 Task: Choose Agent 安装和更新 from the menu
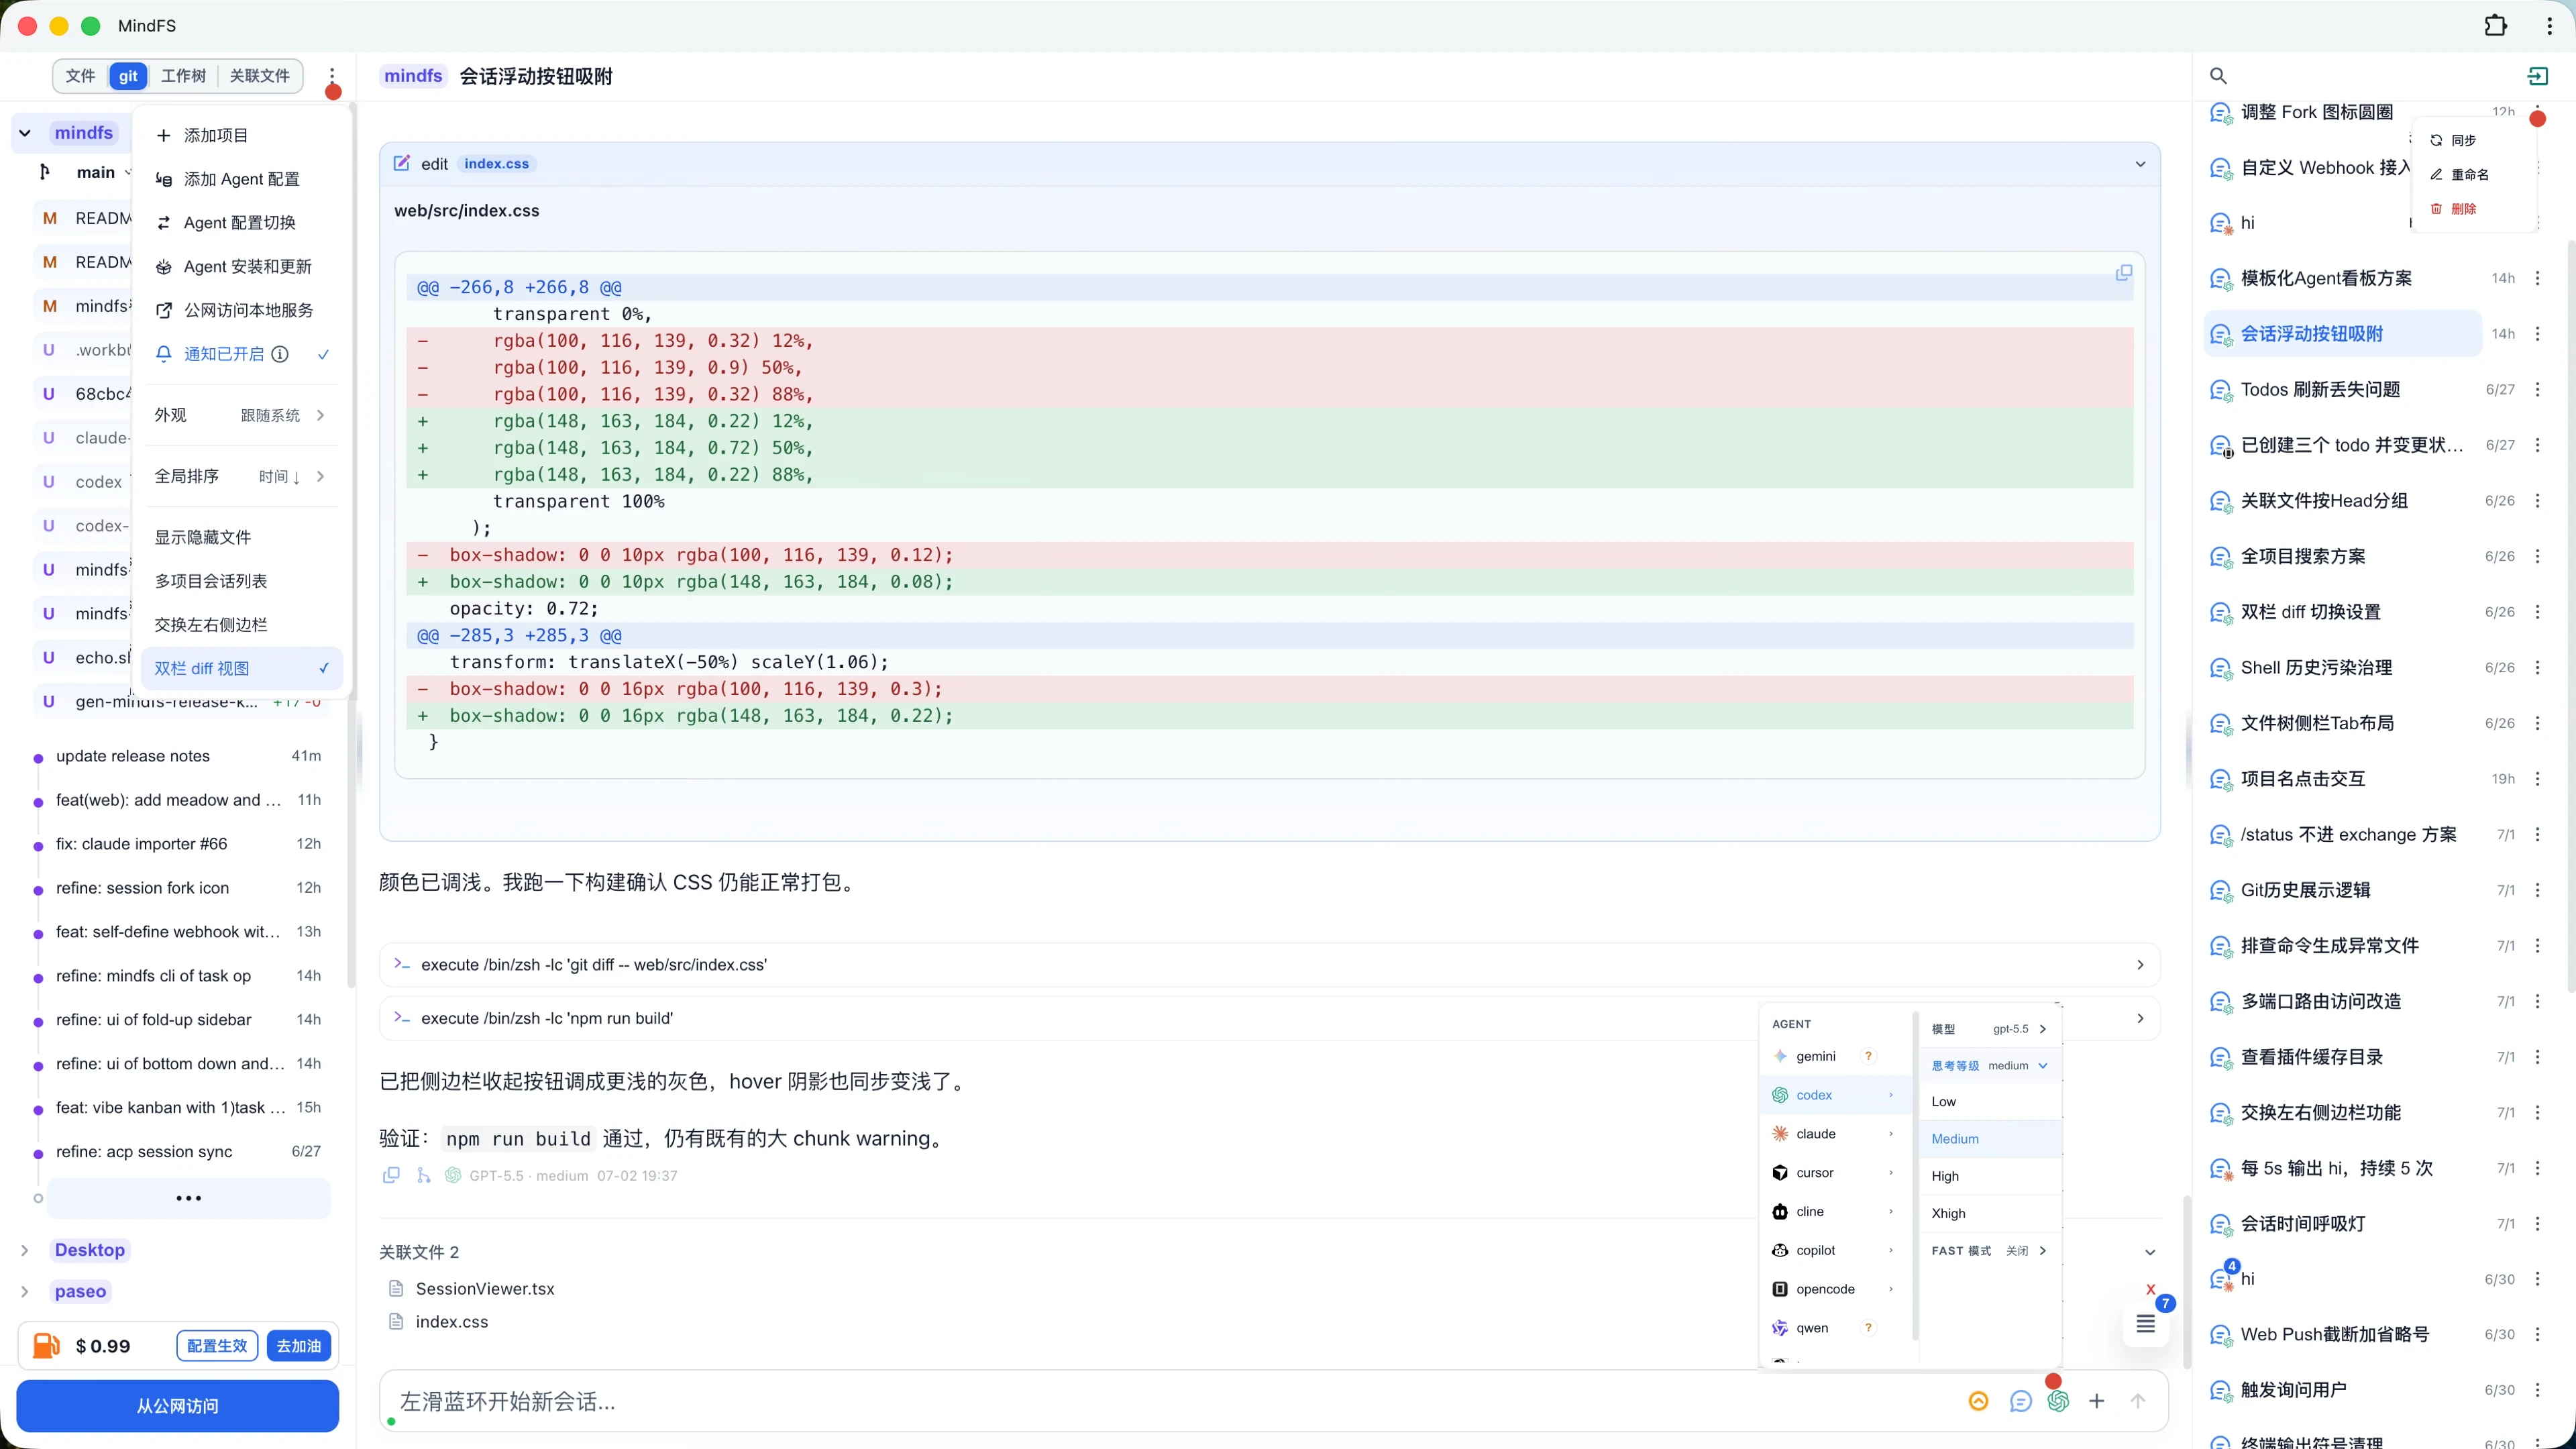241,267
